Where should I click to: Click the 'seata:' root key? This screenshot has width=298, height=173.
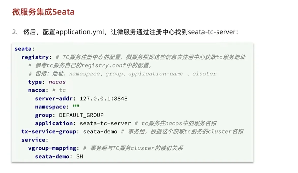(x=24, y=49)
